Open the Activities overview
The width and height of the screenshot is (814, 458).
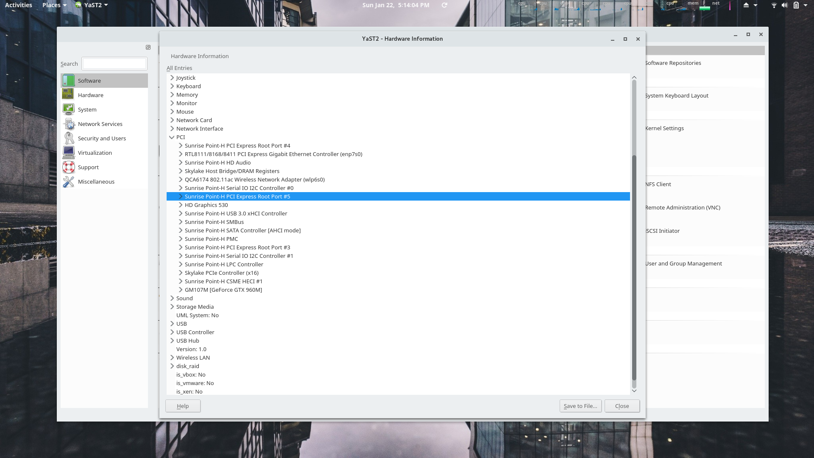tap(19, 5)
